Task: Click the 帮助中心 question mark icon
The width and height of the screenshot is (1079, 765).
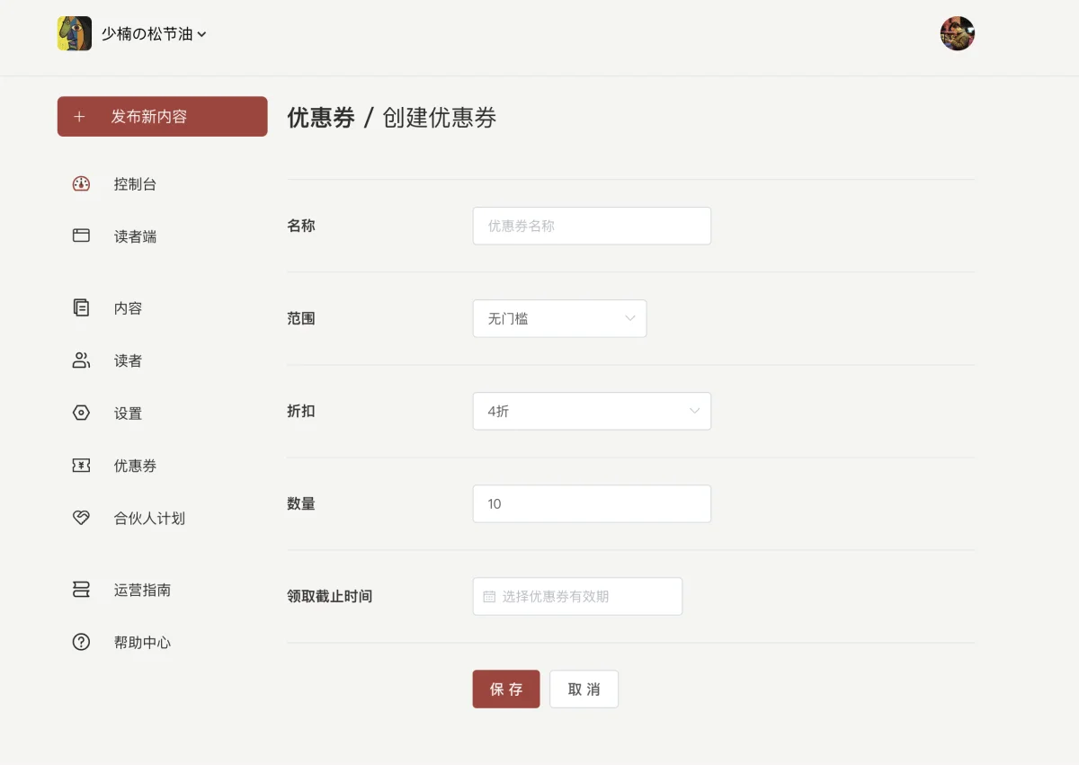Action: coord(81,643)
